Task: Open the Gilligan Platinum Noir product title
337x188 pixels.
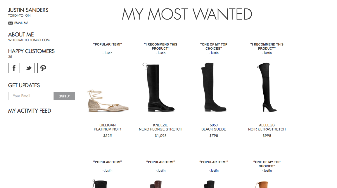Action: [x=108, y=127]
